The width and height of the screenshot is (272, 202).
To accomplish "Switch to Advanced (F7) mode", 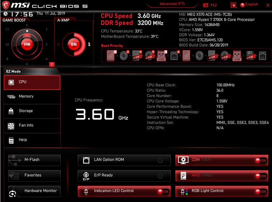I will (x=172, y=4).
